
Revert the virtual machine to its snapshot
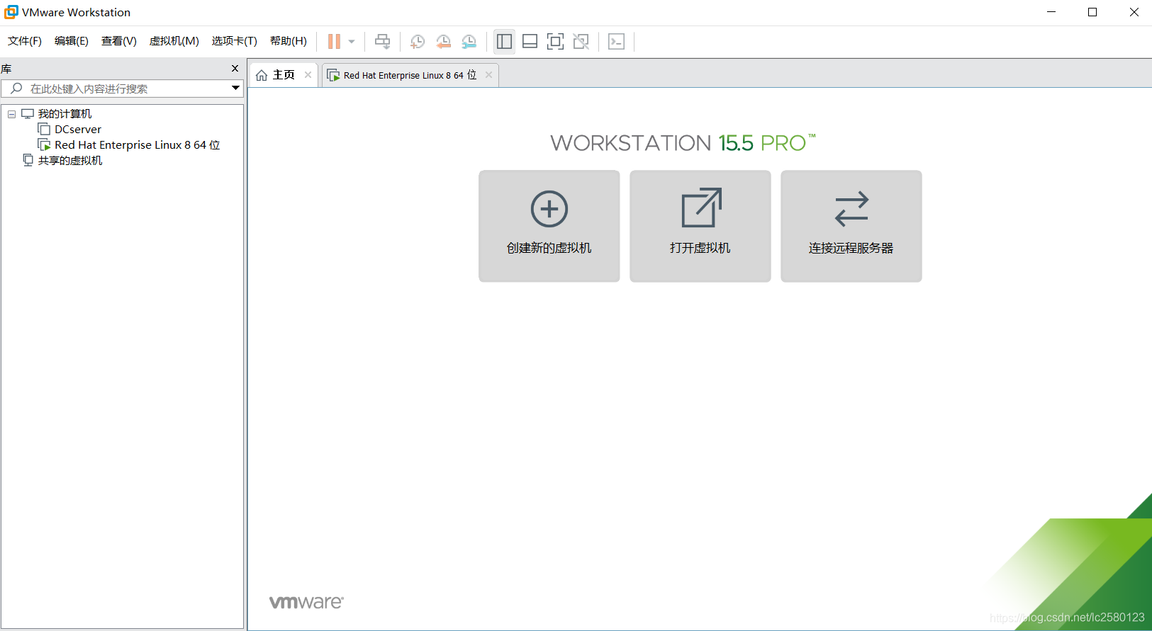[x=444, y=42]
